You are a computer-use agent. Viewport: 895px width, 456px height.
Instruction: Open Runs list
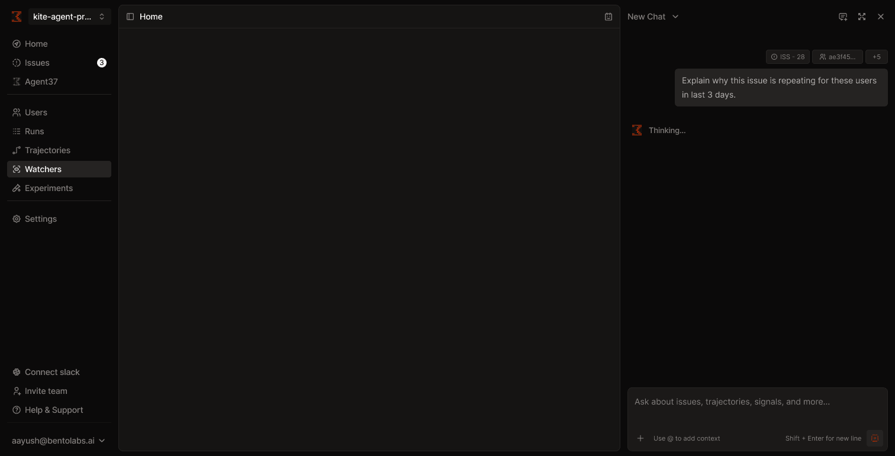click(59, 131)
